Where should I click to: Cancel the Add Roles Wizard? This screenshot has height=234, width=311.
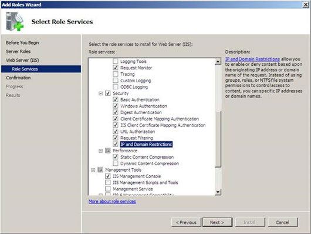point(283,222)
